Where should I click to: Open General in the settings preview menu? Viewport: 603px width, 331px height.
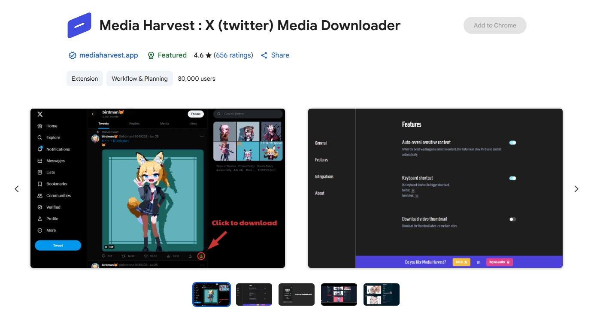pos(321,143)
